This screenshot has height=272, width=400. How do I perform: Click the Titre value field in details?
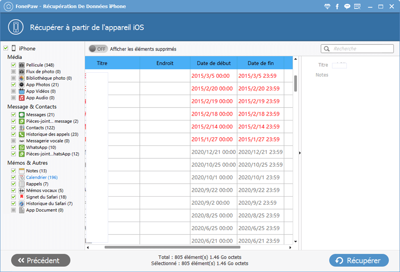click(339, 65)
